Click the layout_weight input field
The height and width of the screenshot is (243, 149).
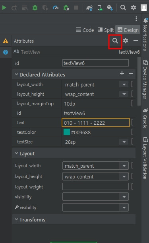click(x=95, y=186)
